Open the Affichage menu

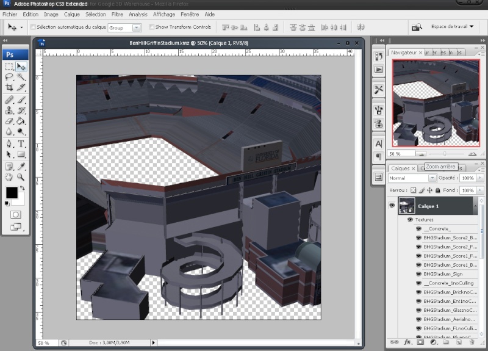coord(163,14)
